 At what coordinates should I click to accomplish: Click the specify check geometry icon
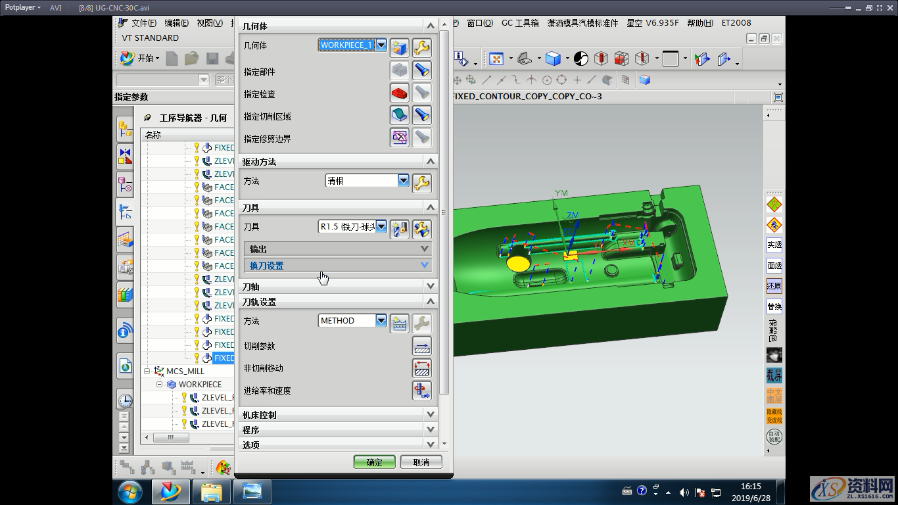[400, 93]
